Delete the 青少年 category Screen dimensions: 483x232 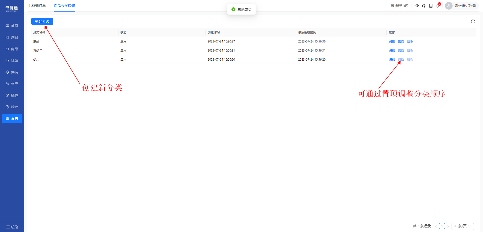(x=410, y=51)
